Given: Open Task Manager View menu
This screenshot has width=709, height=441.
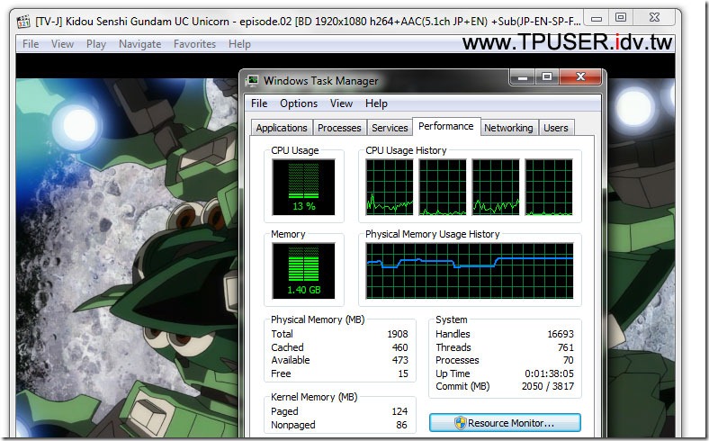Looking at the screenshot, I should click(x=341, y=103).
